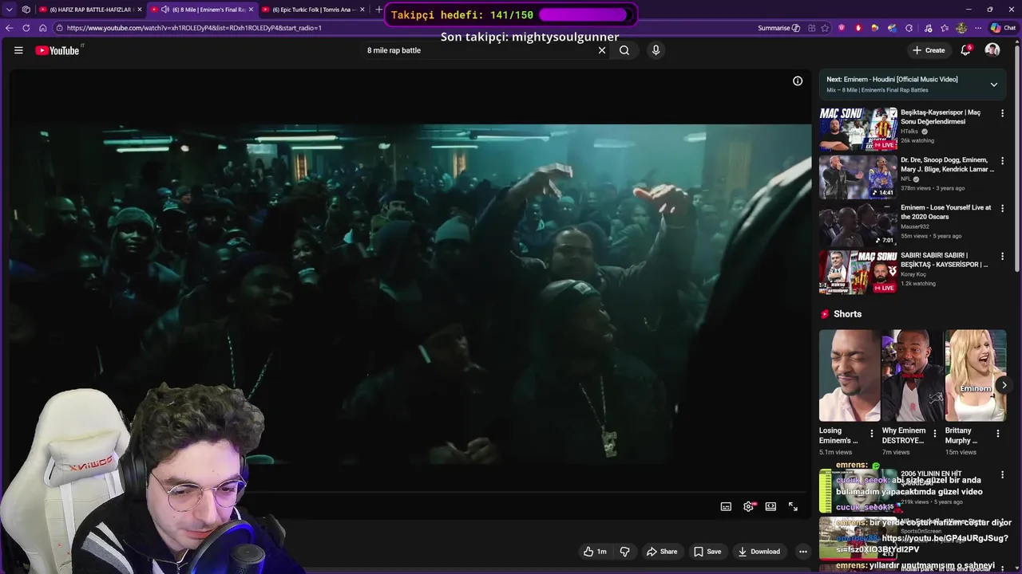Click the page vertical scrollbar
Screen dimensions: 1022x574
coord(1017,159)
